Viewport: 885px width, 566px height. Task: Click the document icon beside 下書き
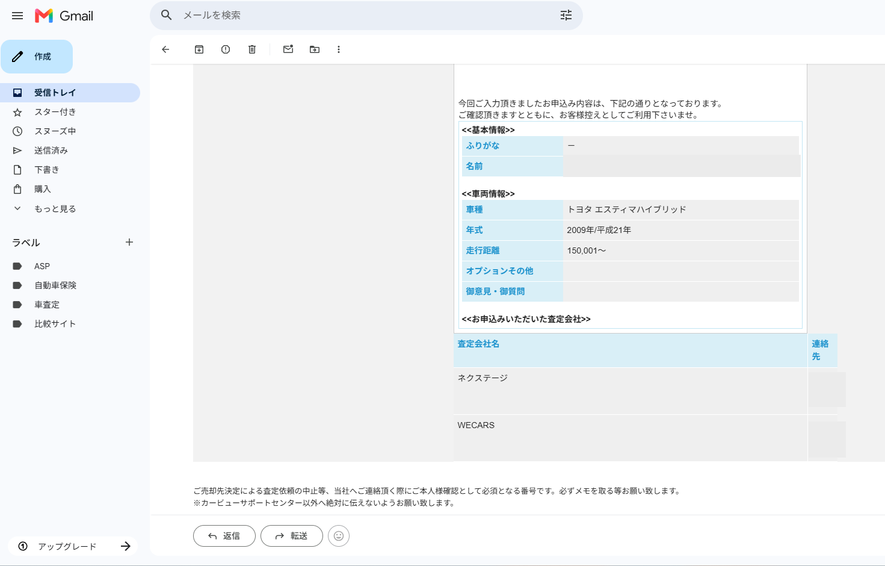[17, 170]
